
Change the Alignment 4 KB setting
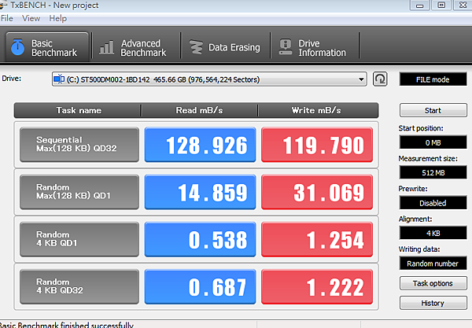click(x=433, y=233)
